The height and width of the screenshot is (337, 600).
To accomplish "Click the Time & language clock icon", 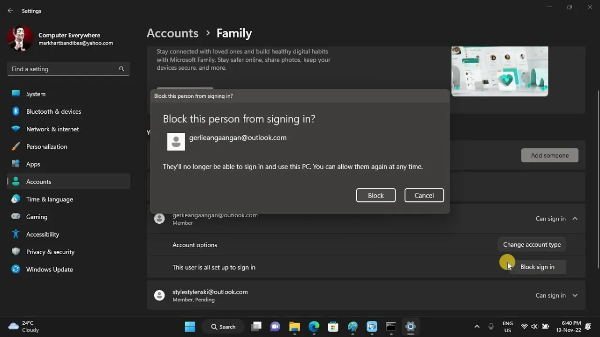I will [16, 199].
